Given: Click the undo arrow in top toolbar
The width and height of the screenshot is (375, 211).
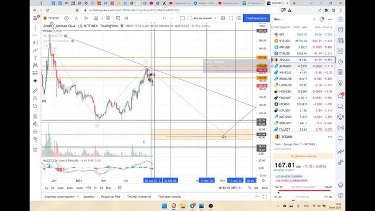Looking at the screenshot, I should click(164, 18).
